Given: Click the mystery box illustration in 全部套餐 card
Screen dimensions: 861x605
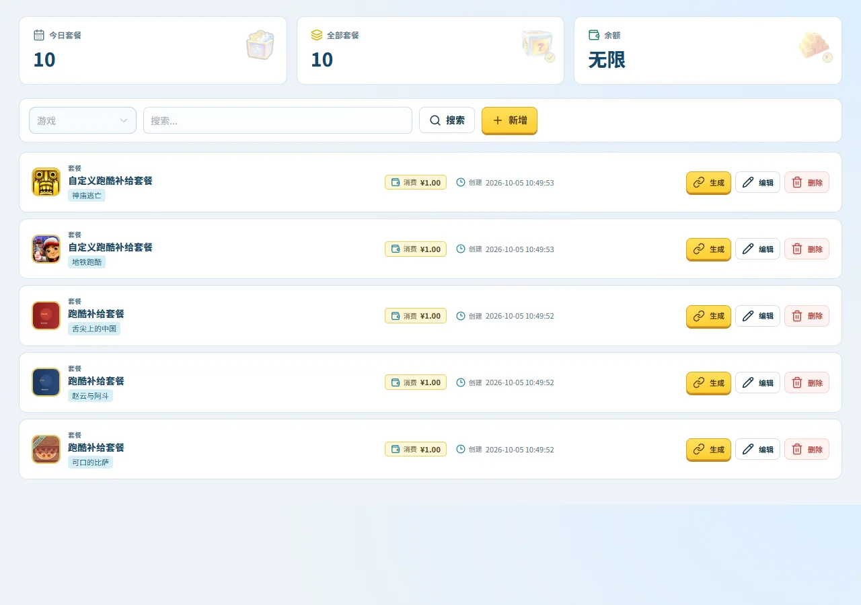Looking at the screenshot, I should point(538,46).
